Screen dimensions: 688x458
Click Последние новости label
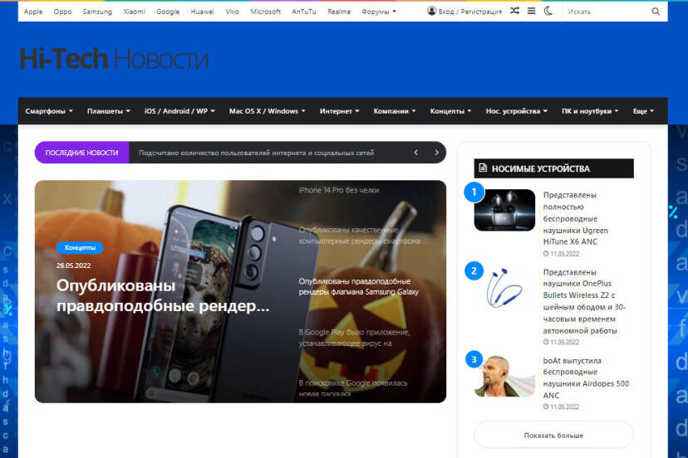point(81,153)
